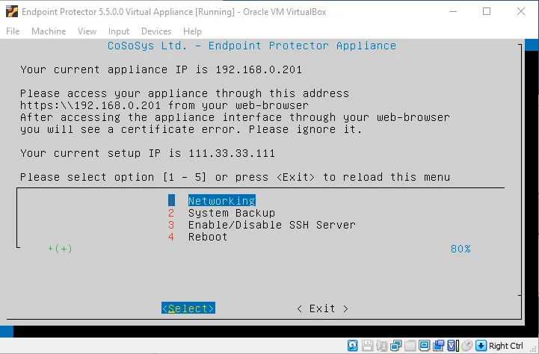Open the View menu

(87, 31)
